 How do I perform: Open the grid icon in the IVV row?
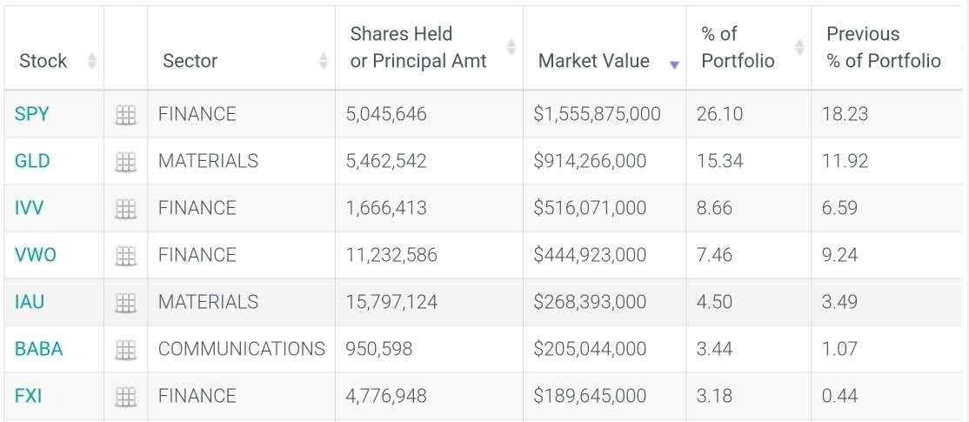(x=126, y=209)
